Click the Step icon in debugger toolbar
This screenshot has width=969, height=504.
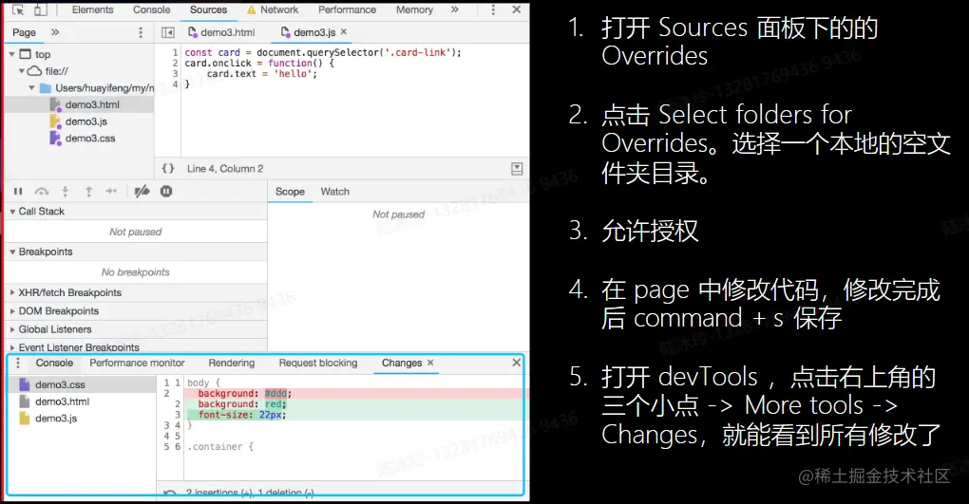[x=111, y=192]
